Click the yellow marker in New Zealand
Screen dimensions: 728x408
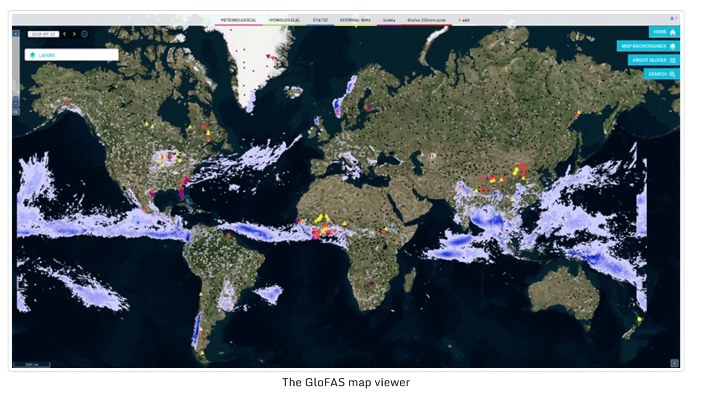pos(640,319)
